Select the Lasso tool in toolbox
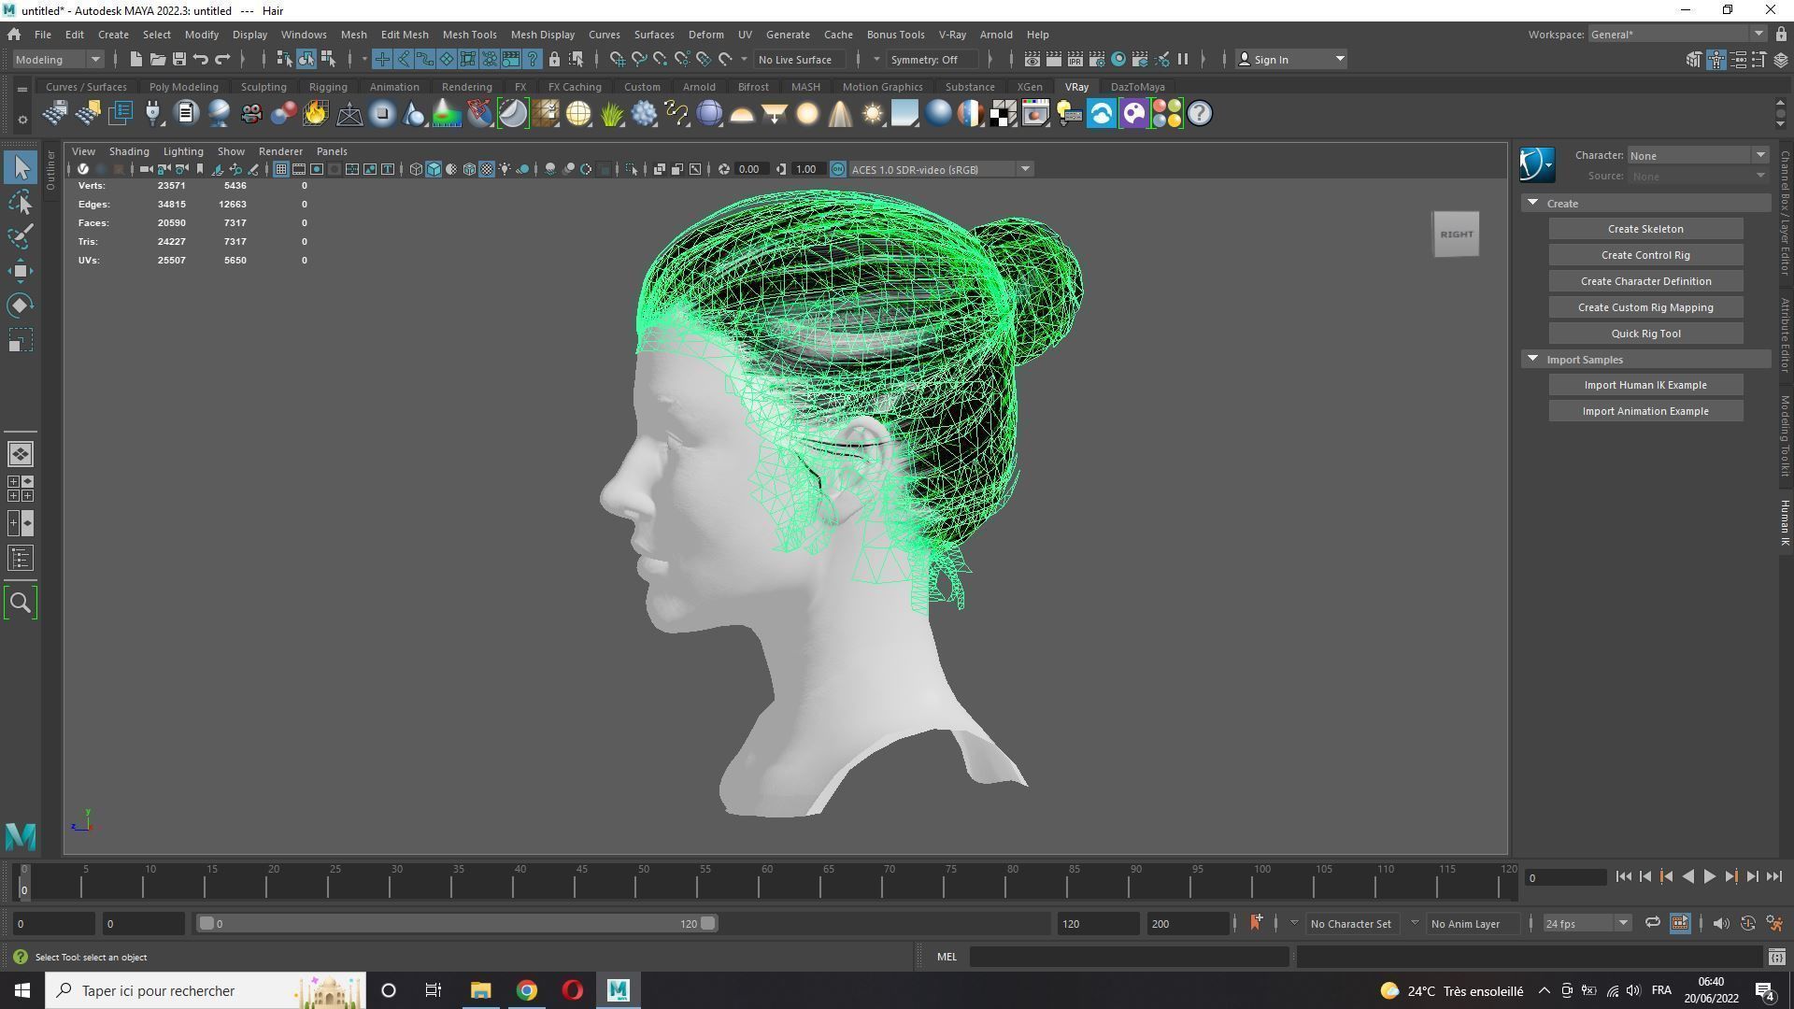This screenshot has width=1794, height=1009. [21, 203]
